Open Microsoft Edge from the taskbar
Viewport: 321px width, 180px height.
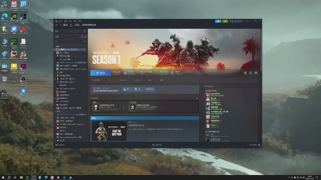pyautogui.click(x=46, y=178)
